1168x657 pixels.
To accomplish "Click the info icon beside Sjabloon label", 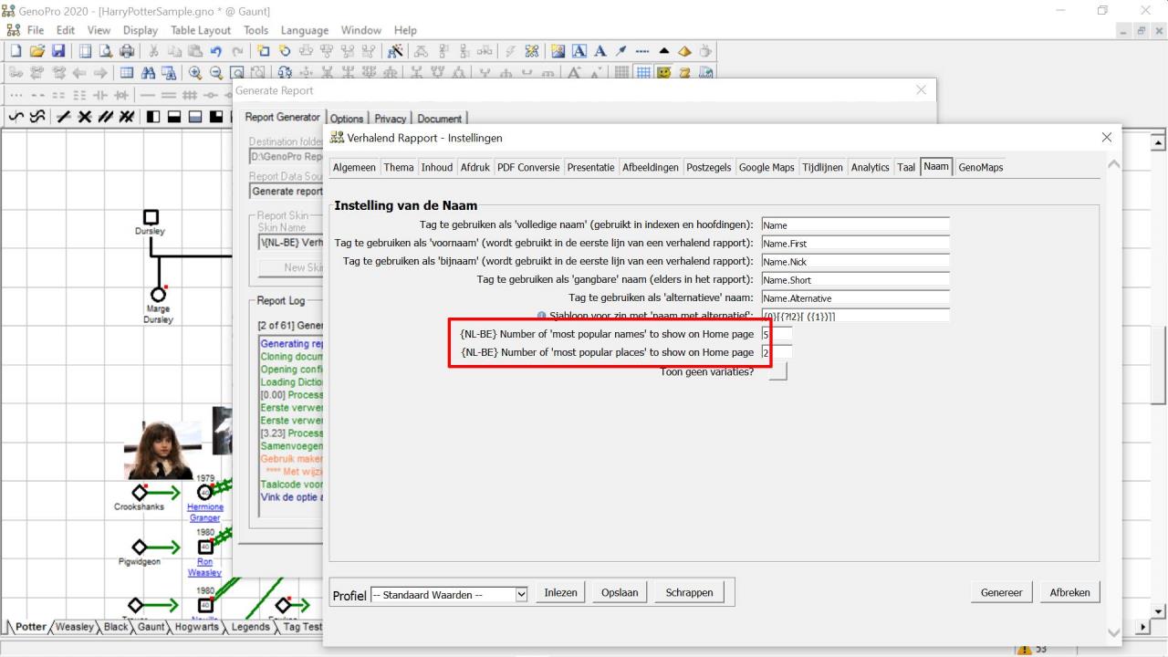I will [542, 316].
